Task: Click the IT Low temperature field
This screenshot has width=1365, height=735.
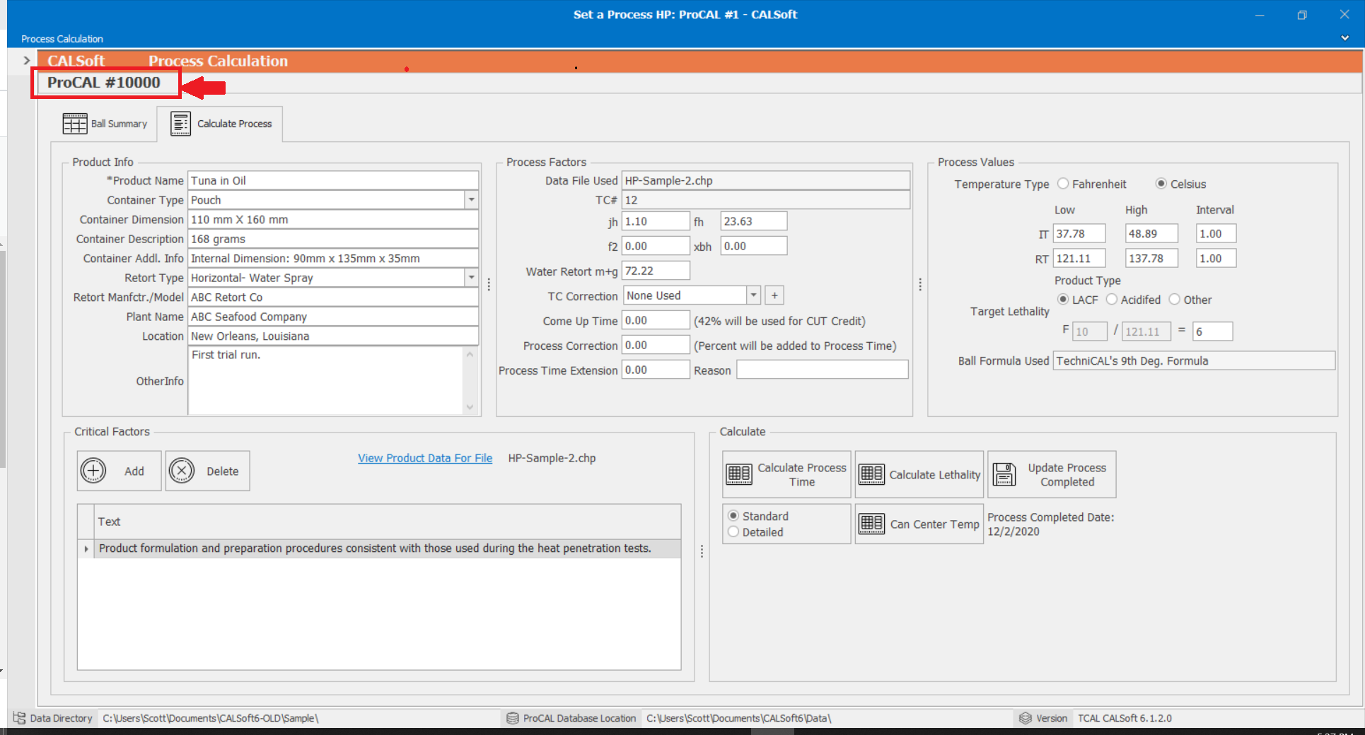Action: point(1079,234)
